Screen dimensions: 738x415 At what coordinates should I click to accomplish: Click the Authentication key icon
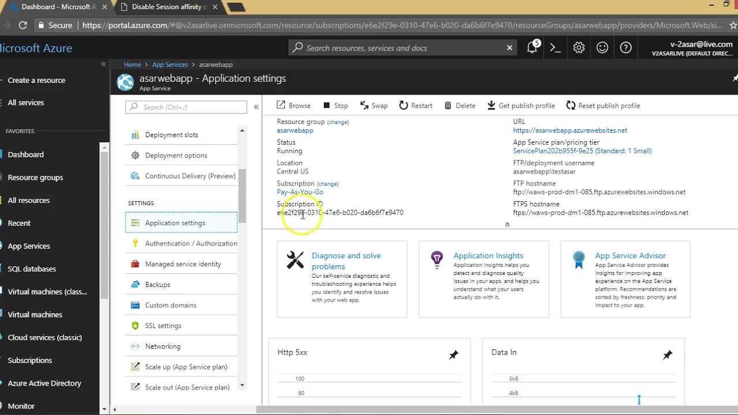pyautogui.click(x=135, y=243)
